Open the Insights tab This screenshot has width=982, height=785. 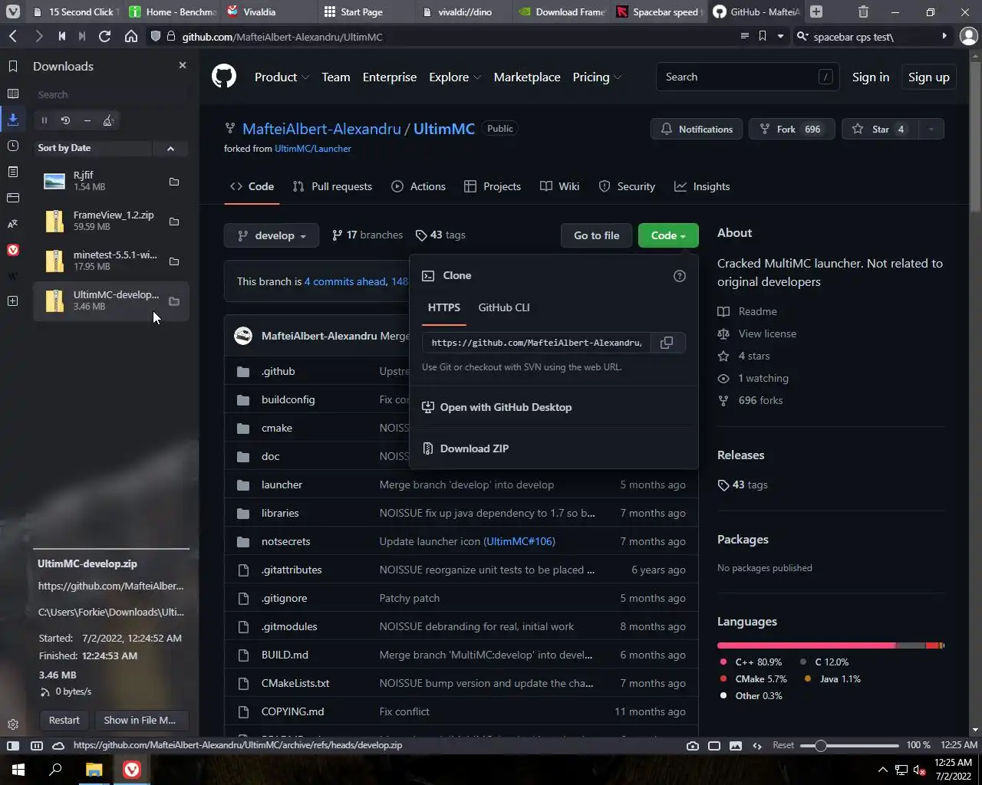tap(702, 186)
